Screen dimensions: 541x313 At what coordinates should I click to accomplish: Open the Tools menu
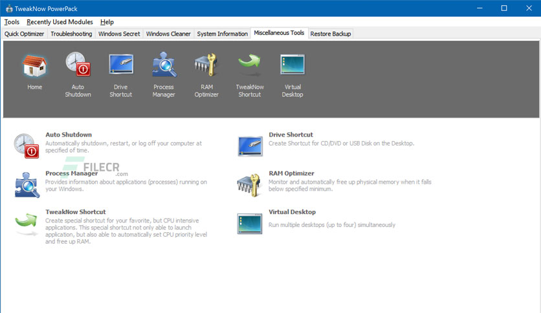coord(12,22)
